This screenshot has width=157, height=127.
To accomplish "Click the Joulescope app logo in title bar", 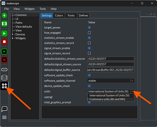I will pyautogui.click(x=3, y=3).
